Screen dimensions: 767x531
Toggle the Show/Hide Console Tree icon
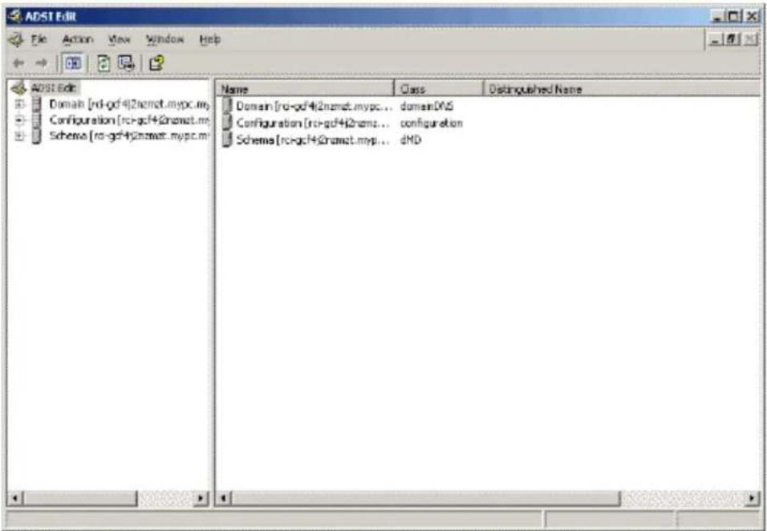[73, 63]
